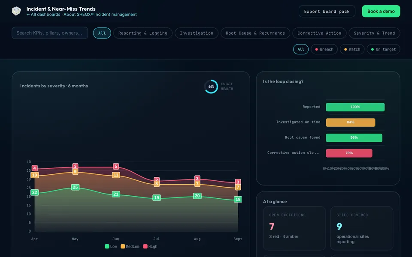Open the Sites Covered card
Viewport: 412px width, 257px height.
[361, 228]
